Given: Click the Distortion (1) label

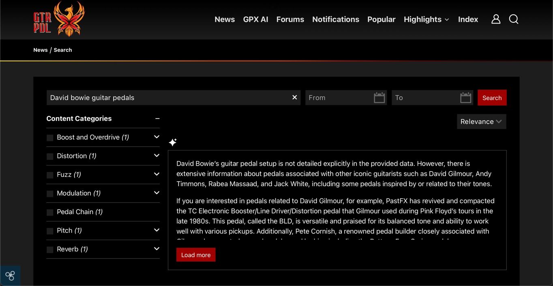Looking at the screenshot, I should tap(77, 156).
